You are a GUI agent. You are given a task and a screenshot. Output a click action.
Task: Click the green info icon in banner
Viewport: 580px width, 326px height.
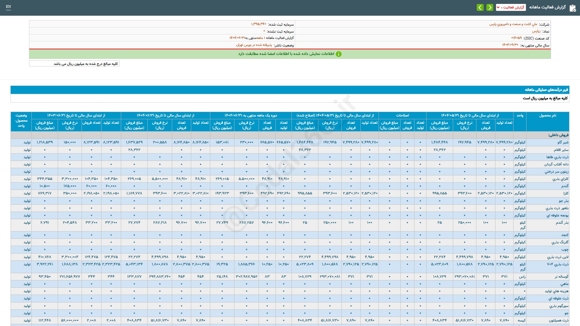339,54
